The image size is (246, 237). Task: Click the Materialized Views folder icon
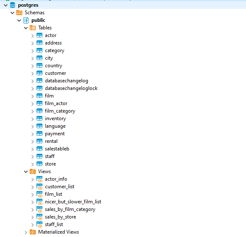click(x=33, y=232)
